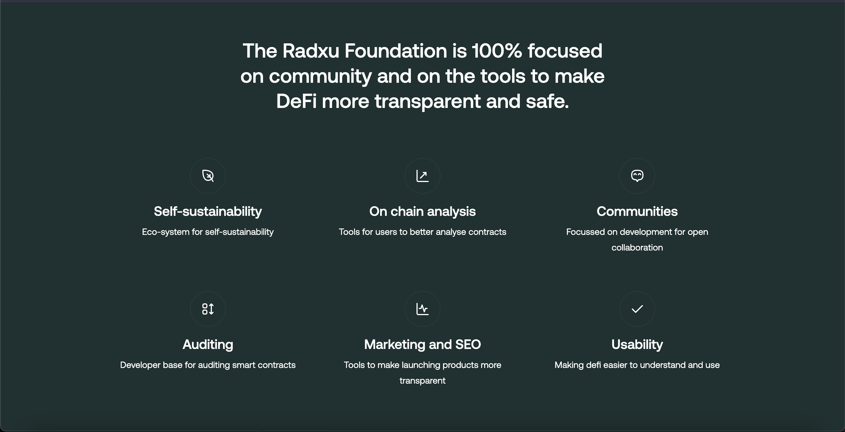Select the Marketing and SEO description text
The image size is (845, 432).
pos(423,373)
